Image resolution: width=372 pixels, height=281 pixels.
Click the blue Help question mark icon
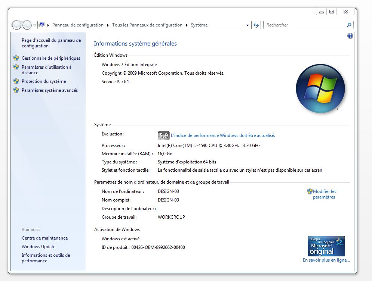350,36
